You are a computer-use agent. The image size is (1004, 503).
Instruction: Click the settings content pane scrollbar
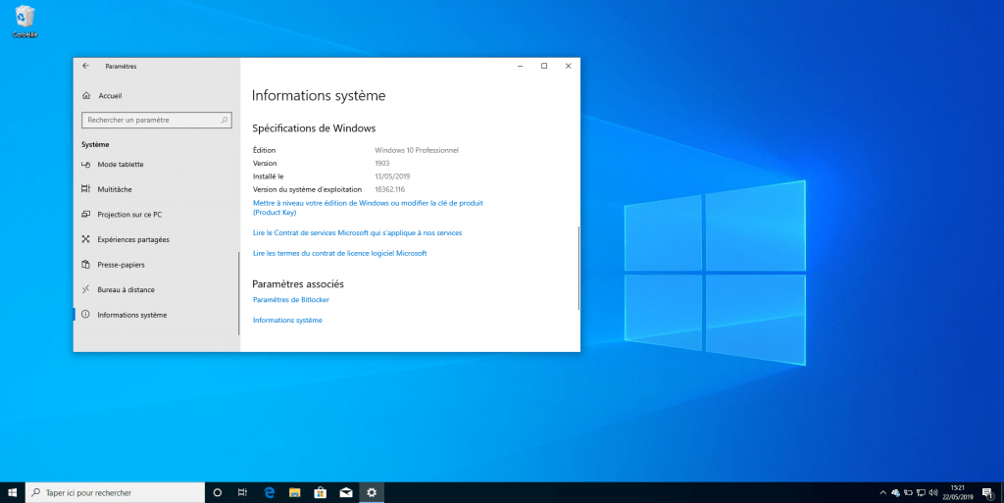(578, 268)
